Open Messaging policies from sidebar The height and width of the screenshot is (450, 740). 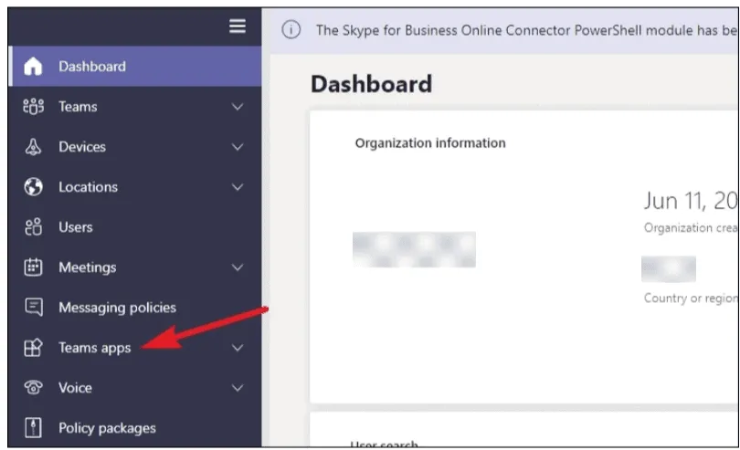pyautogui.click(x=117, y=308)
